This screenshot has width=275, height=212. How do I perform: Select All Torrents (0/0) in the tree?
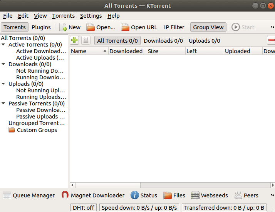point(23,38)
